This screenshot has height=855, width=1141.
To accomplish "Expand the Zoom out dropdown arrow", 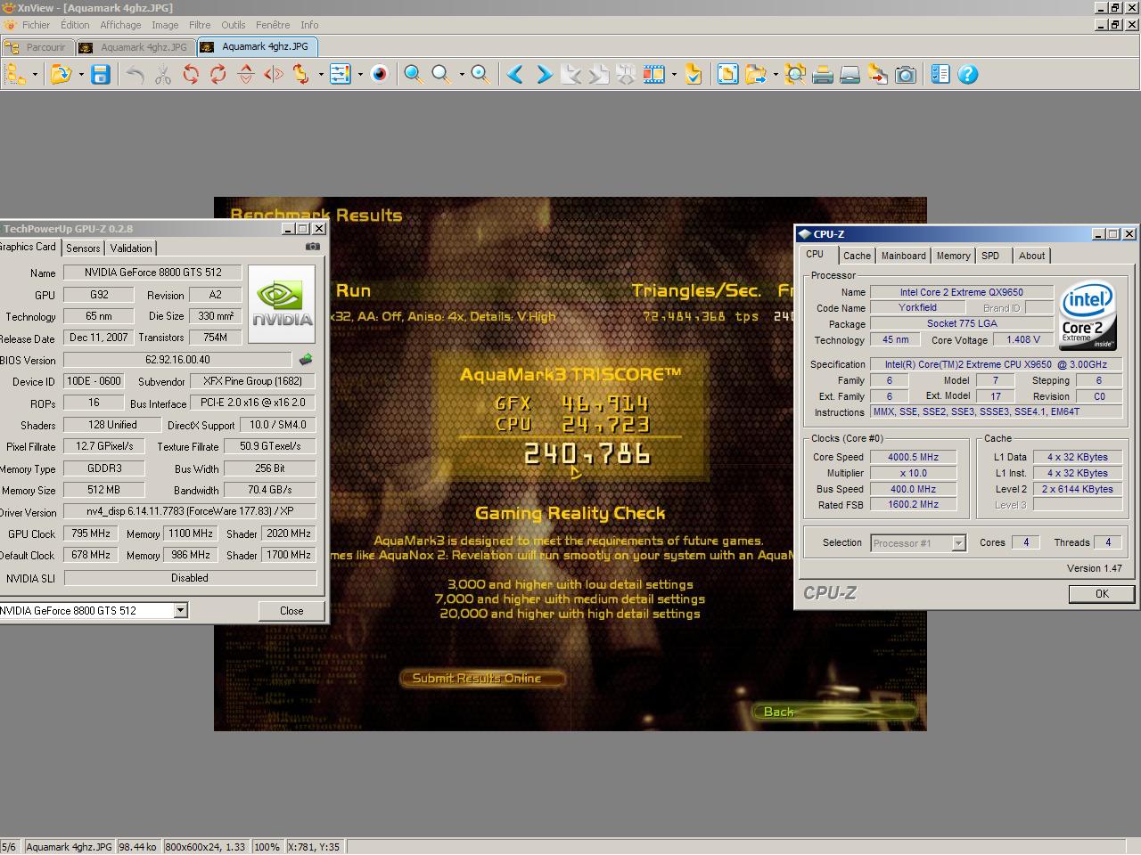I will 461,75.
